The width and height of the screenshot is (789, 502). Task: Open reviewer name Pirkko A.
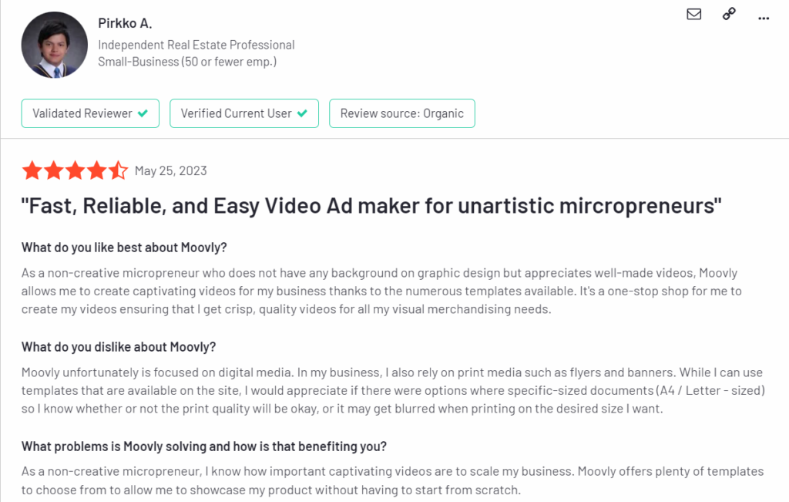tap(125, 23)
